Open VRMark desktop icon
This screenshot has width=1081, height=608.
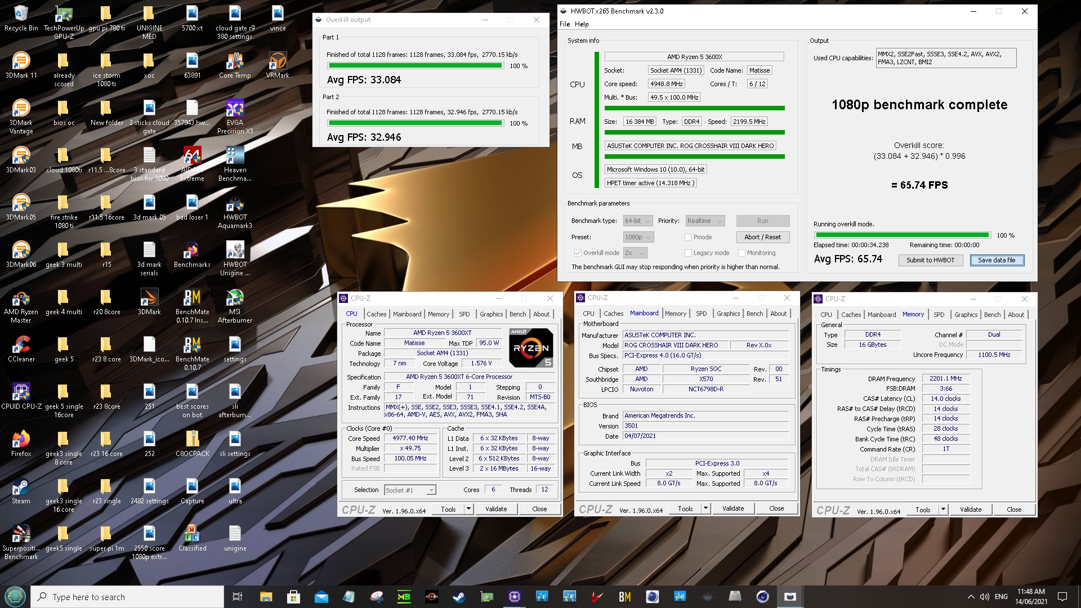(x=278, y=65)
